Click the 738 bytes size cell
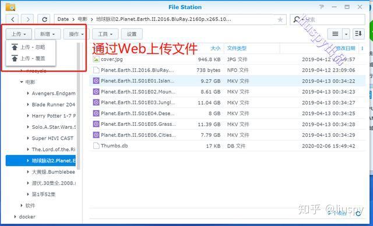 (209, 70)
